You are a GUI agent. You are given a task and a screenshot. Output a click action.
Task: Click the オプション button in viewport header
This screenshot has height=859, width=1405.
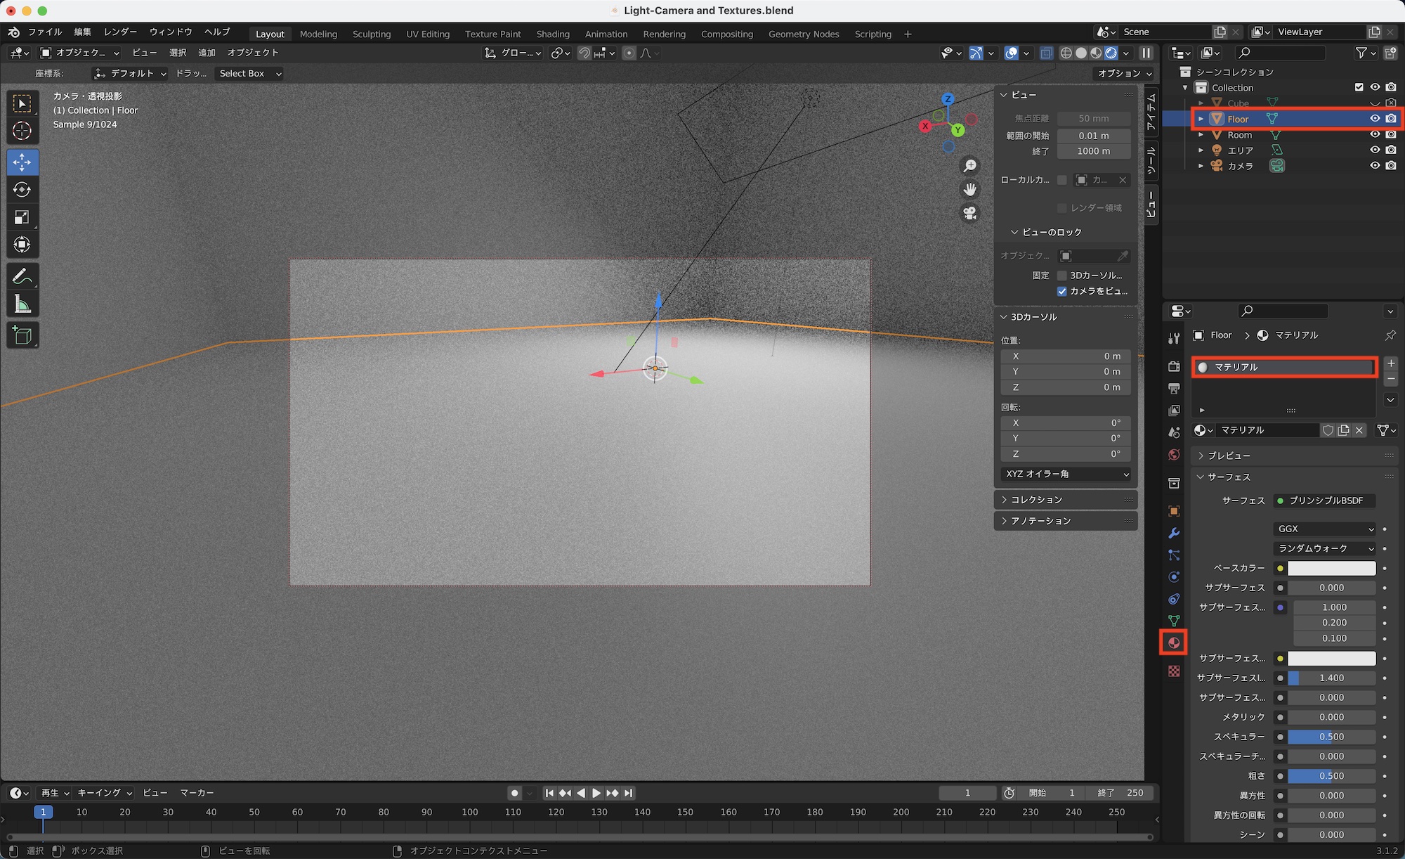click(1124, 73)
